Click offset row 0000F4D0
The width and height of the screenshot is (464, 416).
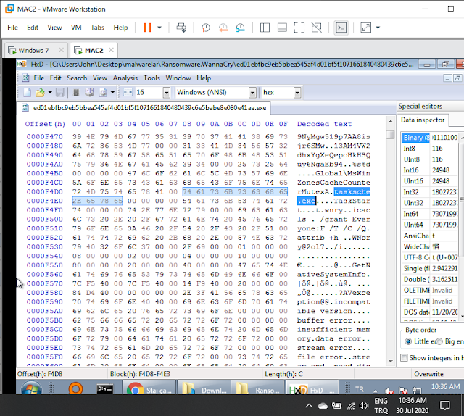tap(45, 192)
